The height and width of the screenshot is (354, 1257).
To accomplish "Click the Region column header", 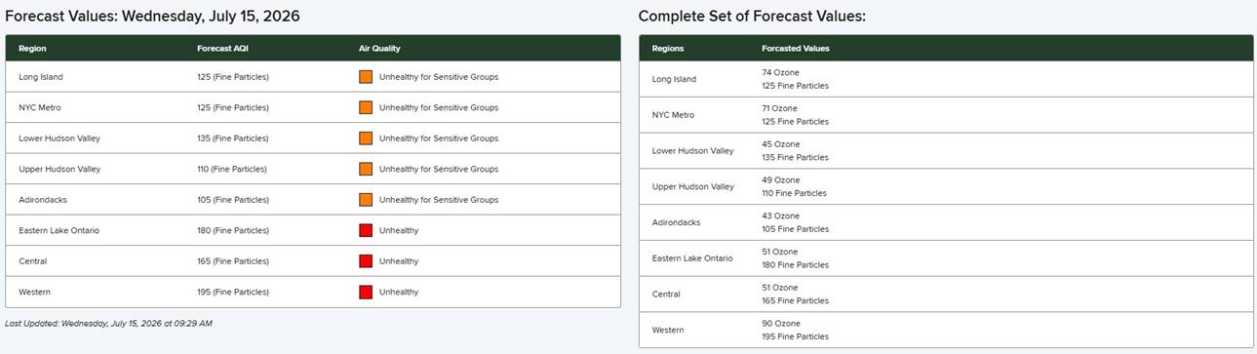I will click(x=32, y=48).
